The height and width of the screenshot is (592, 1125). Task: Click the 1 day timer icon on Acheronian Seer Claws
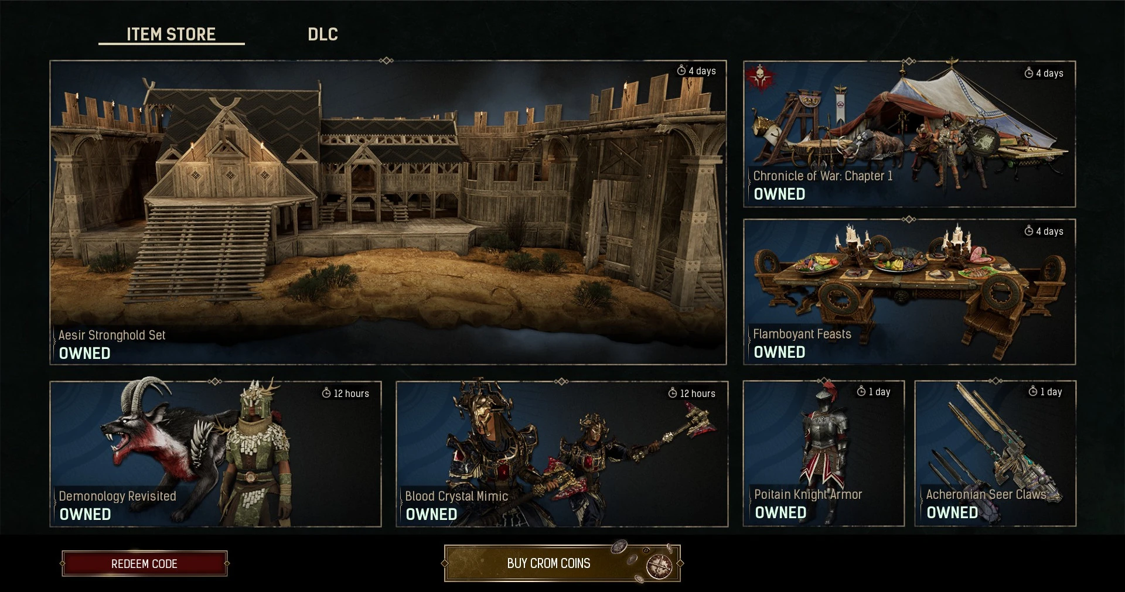point(1033,391)
